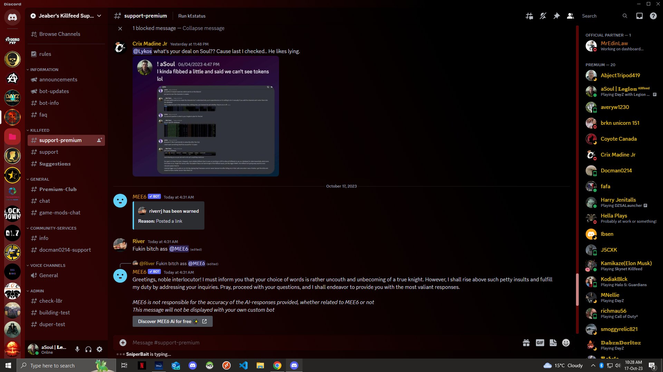Screen dimensions: 663x372
Task: Click the @Lykos mention
Action: [x=142, y=51]
